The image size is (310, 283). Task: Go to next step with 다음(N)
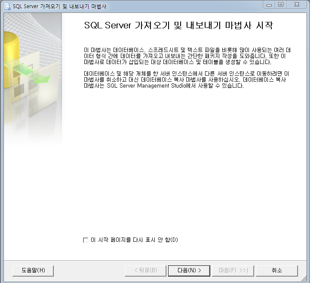(x=189, y=271)
